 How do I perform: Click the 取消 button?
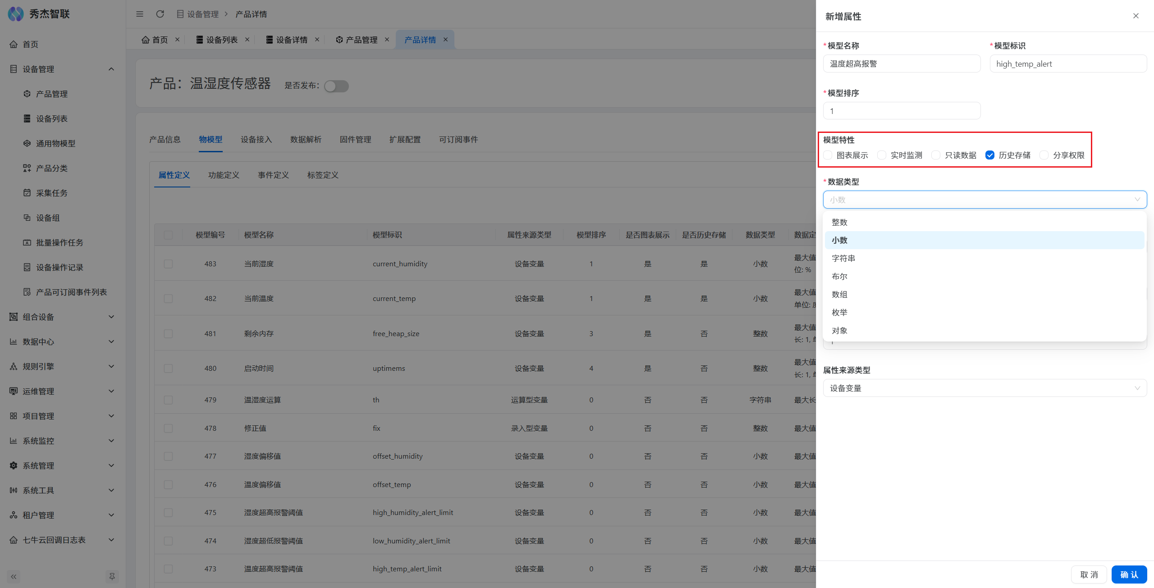(1089, 574)
